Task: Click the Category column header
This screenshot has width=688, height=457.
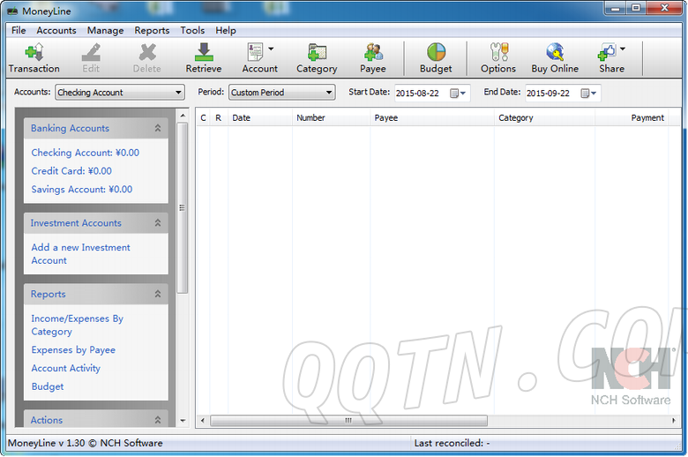Action: 544,117
